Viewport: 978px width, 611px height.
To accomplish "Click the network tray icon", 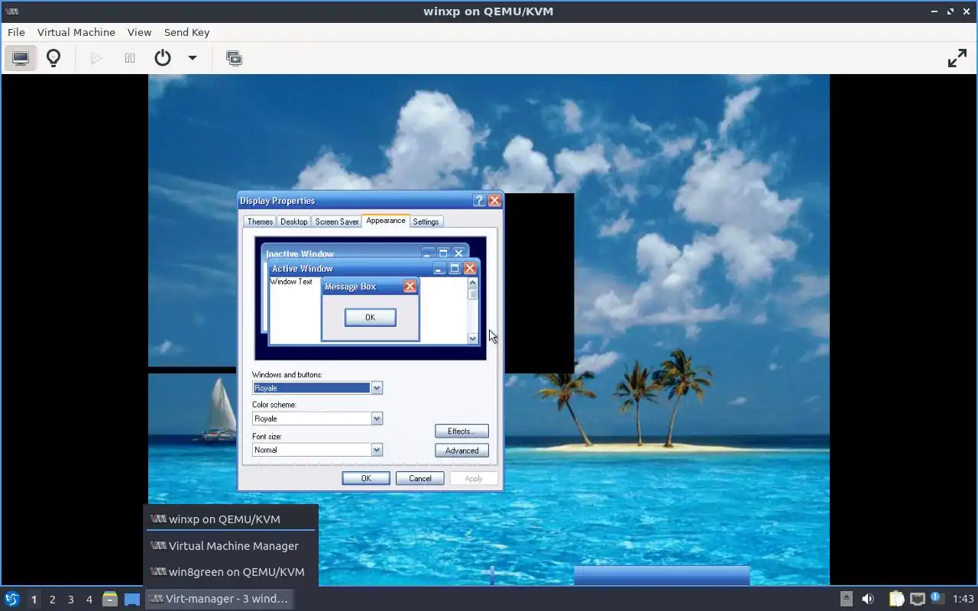I will [x=917, y=599].
